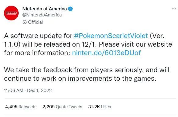The width and height of the screenshot is (178, 117).
Task: Click the blue verified checkmark badge
Action: (x=71, y=9)
